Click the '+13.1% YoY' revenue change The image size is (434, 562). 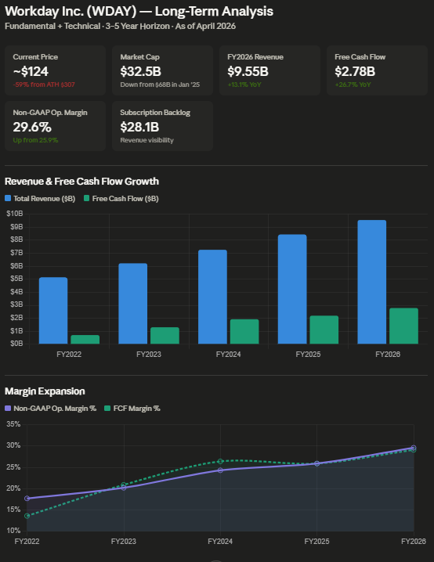[244, 85]
